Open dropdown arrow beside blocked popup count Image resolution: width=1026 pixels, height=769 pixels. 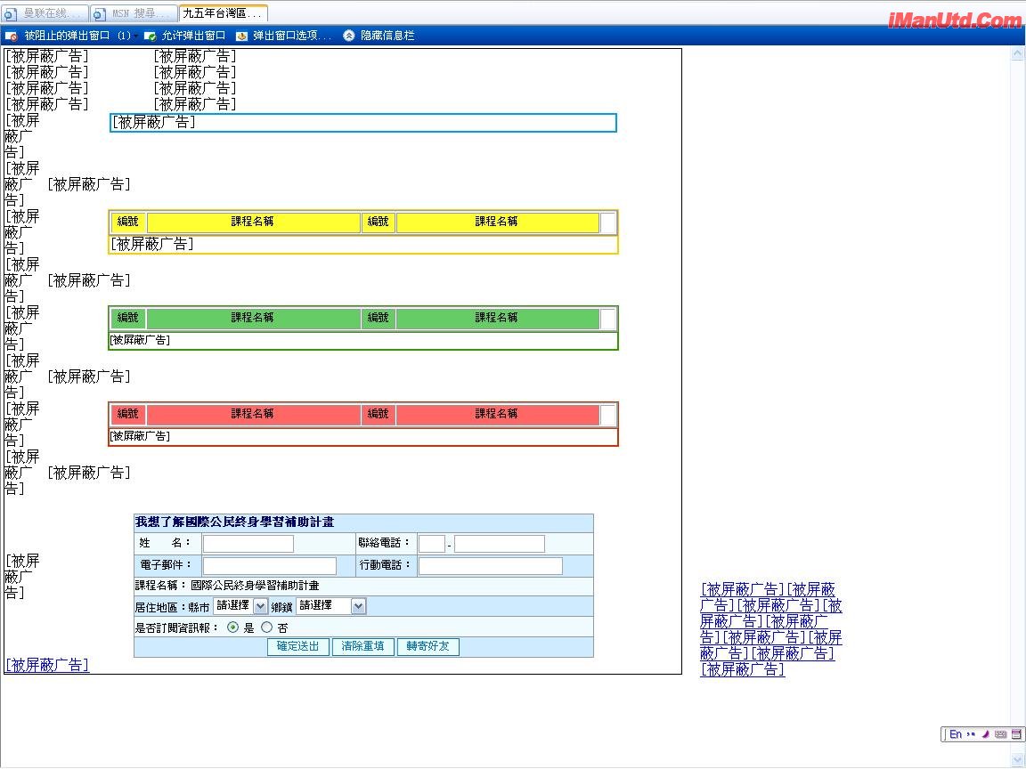[136, 36]
